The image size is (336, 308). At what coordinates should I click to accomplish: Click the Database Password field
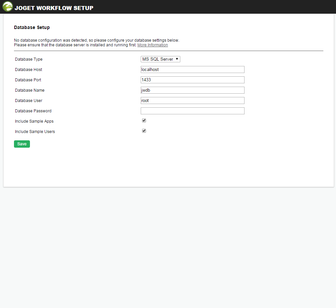(x=192, y=111)
